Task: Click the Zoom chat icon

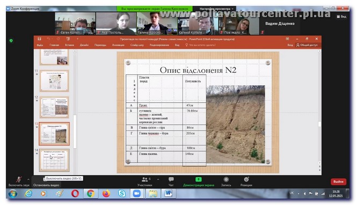Action: tap(171, 179)
